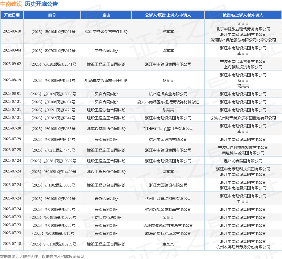The width and height of the screenshot is (282, 259).
Task: Click plaintiff name 咸某某
Action: [168, 172]
